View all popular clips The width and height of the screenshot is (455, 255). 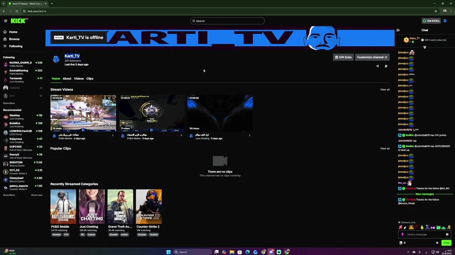point(385,148)
